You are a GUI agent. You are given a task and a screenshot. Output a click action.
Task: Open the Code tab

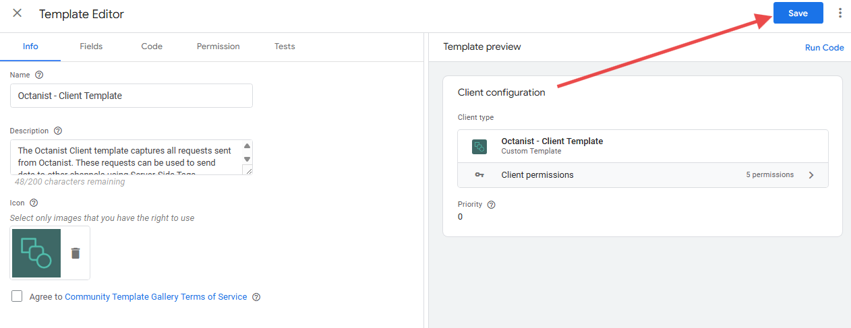point(152,46)
